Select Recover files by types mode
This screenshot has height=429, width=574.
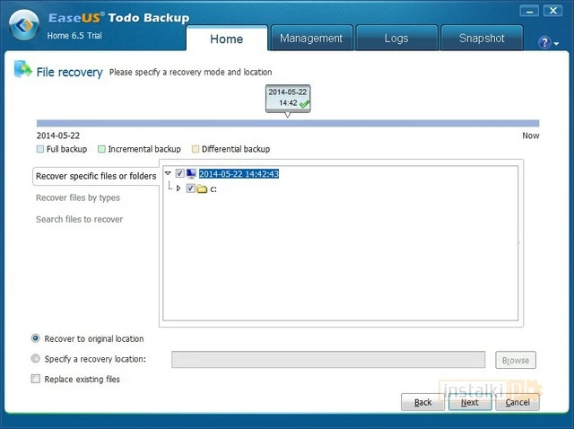78,197
